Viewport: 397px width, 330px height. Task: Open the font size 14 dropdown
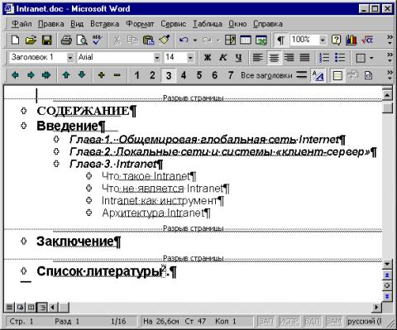(x=190, y=57)
